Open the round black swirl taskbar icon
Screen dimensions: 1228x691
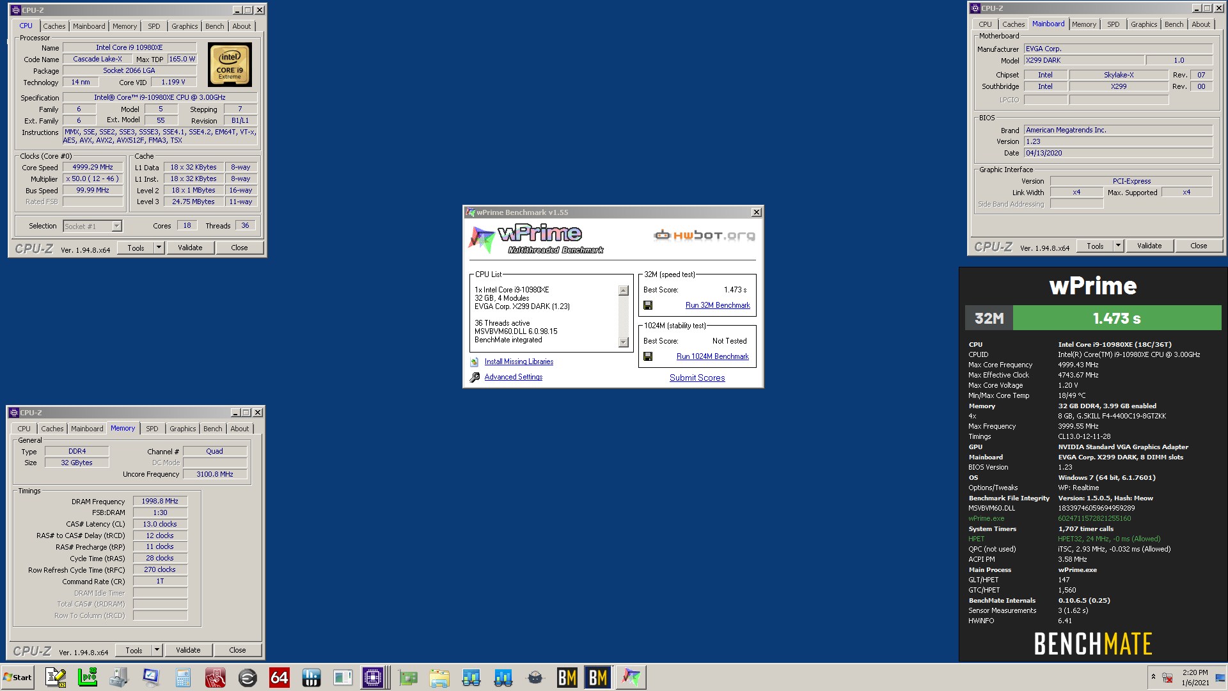(248, 677)
